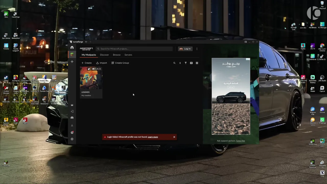Click the 1.21.11 version badge on LEGENDS

(97, 69)
